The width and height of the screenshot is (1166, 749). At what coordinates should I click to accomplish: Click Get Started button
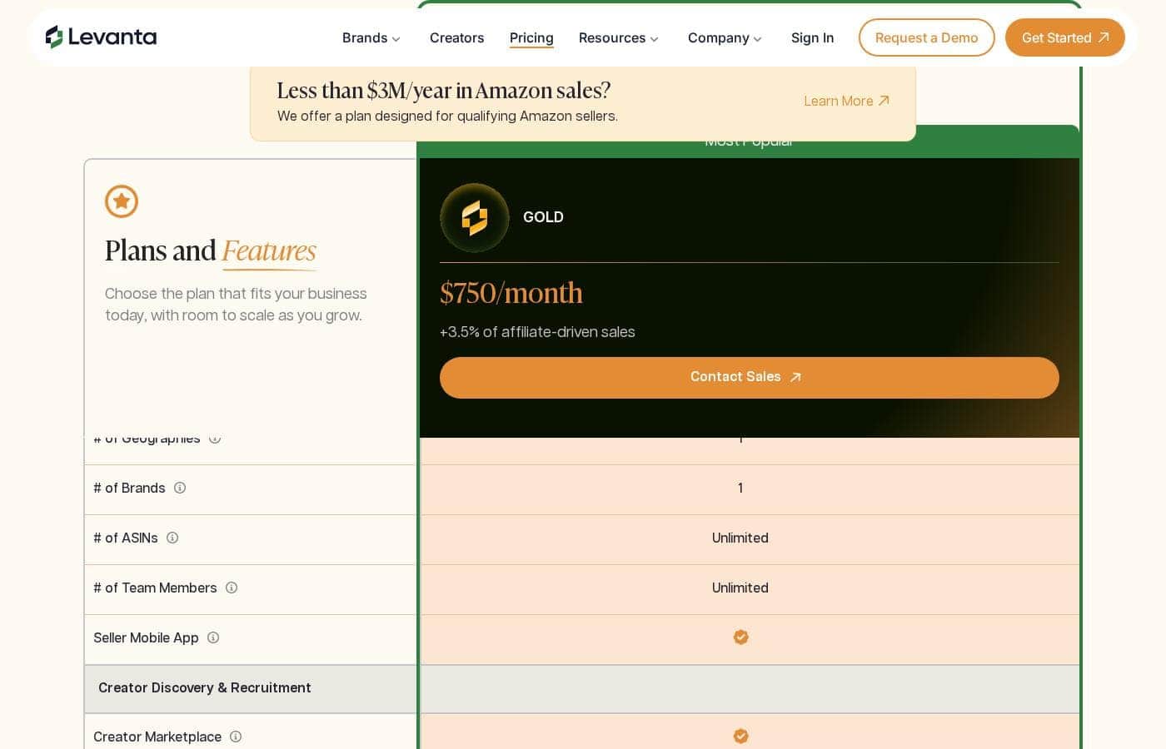(1064, 37)
